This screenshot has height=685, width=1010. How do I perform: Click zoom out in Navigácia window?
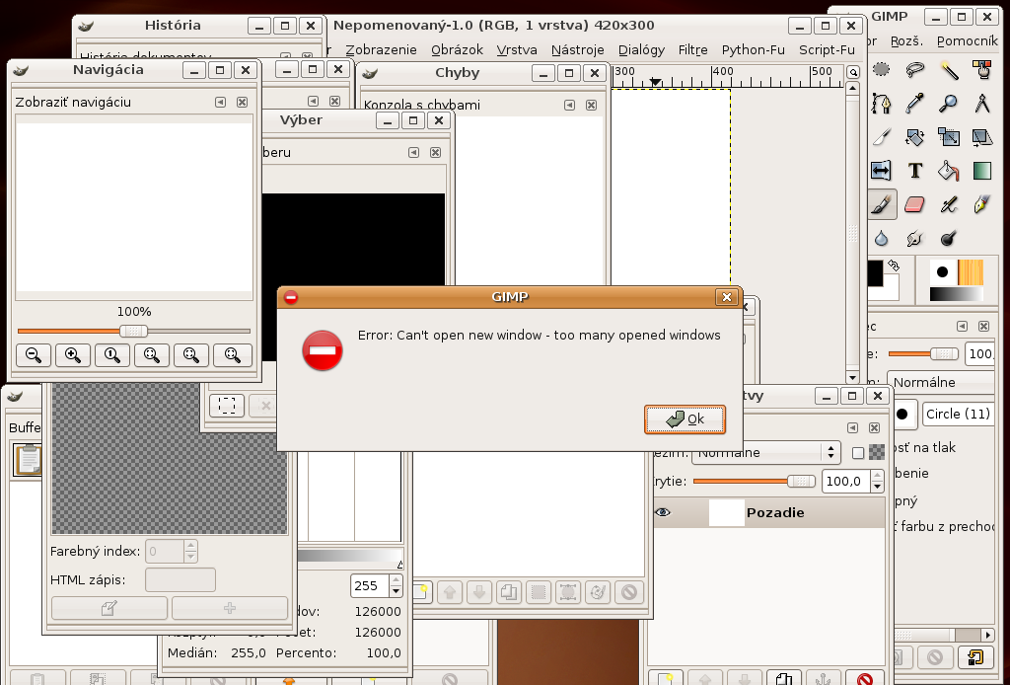point(34,355)
